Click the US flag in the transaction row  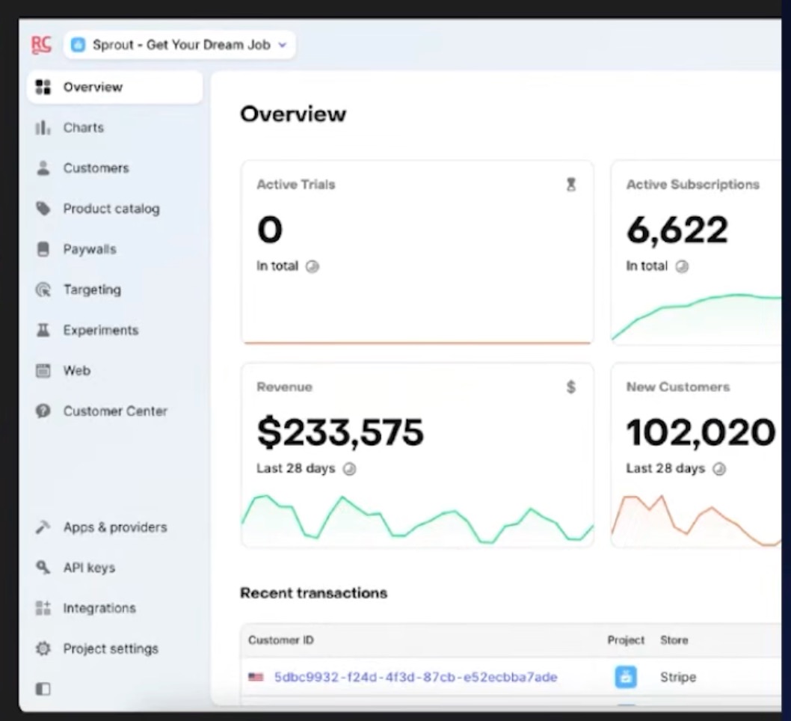point(256,677)
